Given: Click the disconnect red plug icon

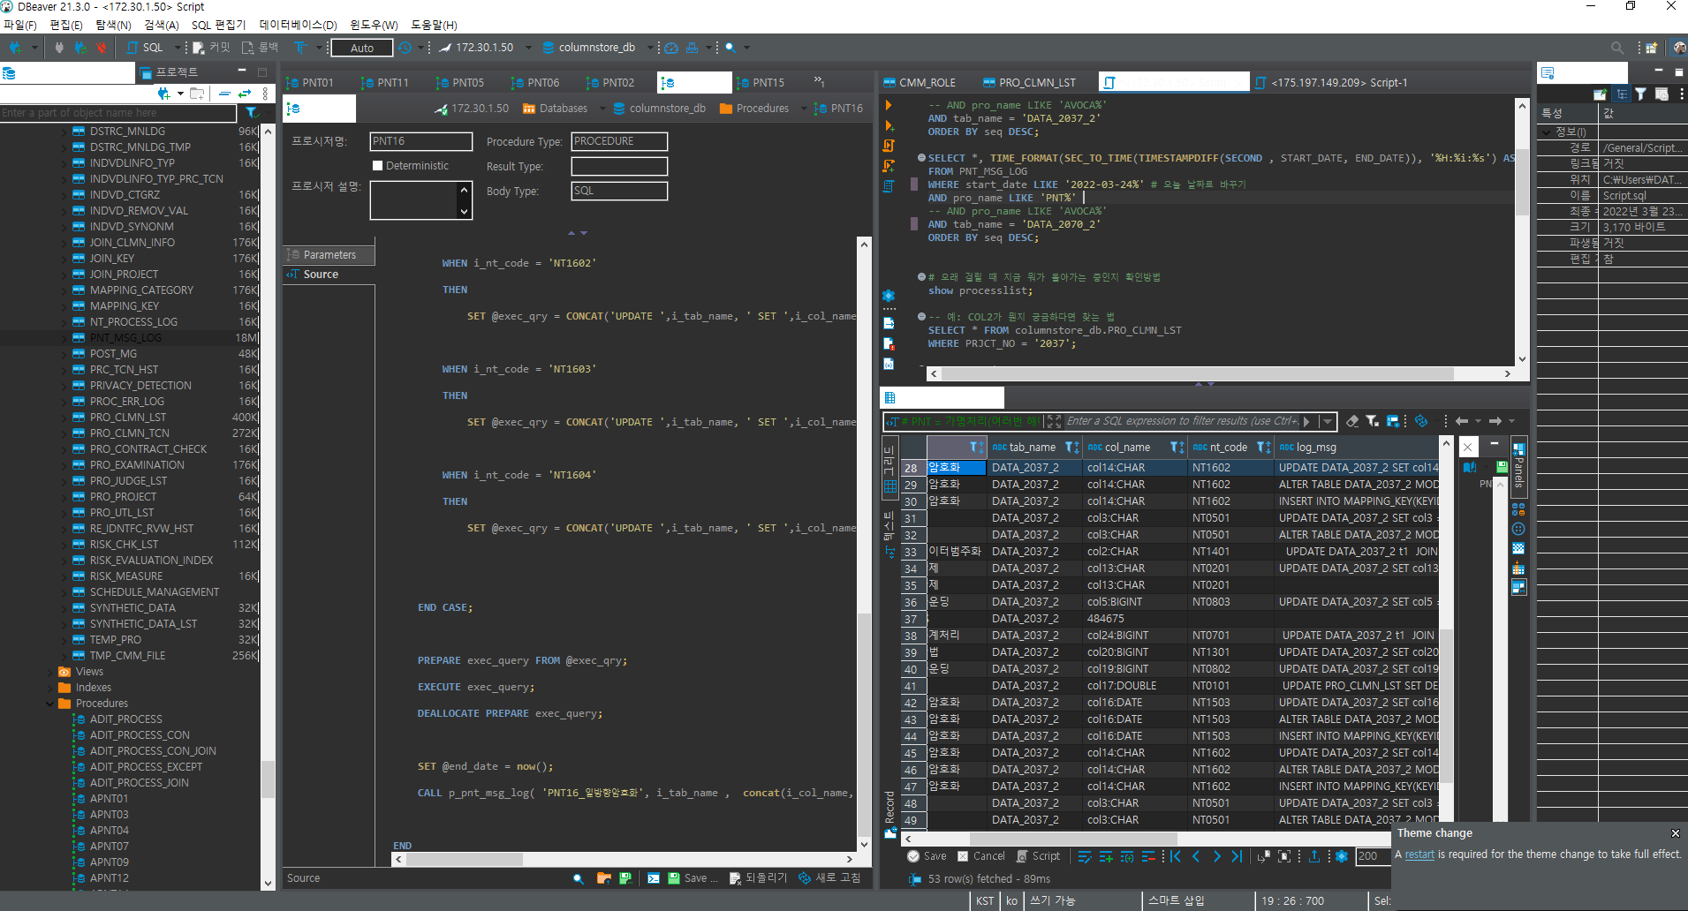Looking at the screenshot, I should point(101,48).
